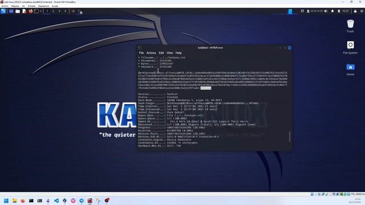Switch to workspace 3
365x205 pixels.
[x=59, y=11]
